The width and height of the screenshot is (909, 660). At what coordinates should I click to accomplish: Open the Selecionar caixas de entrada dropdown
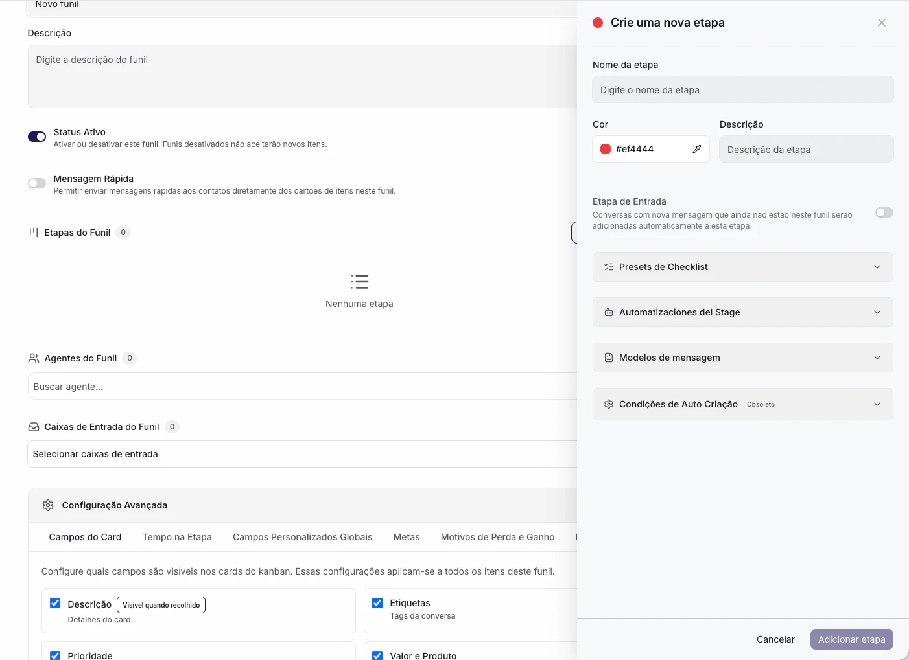click(x=302, y=454)
